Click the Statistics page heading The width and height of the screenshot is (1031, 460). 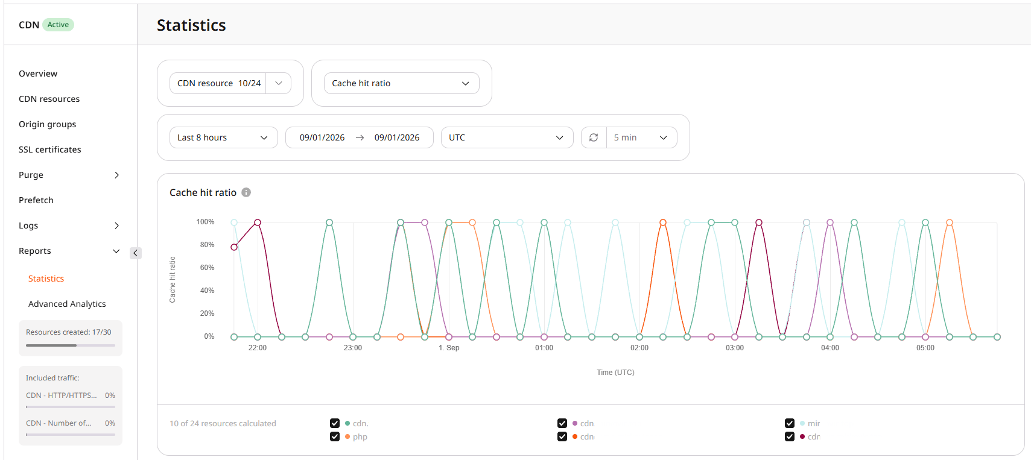(x=191, y=25)
